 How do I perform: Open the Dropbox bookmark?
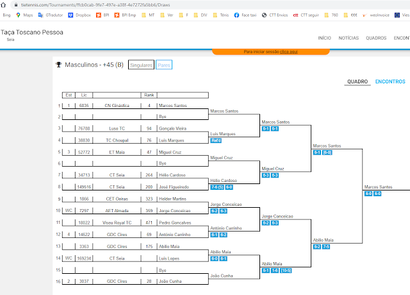79,15
